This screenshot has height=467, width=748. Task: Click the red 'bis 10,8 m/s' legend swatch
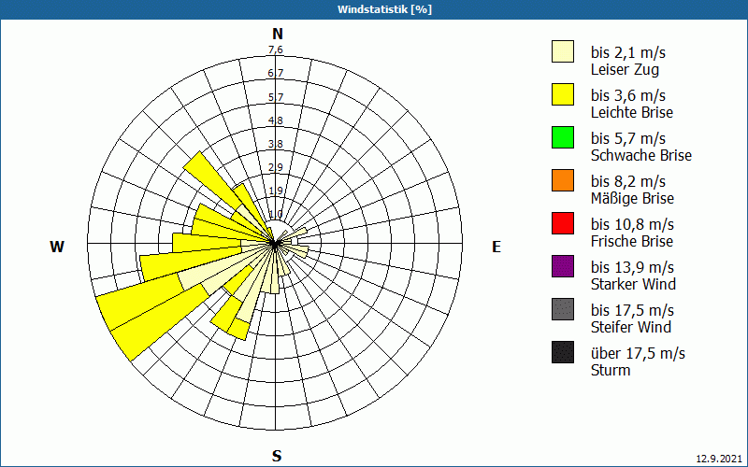[563, 223]
